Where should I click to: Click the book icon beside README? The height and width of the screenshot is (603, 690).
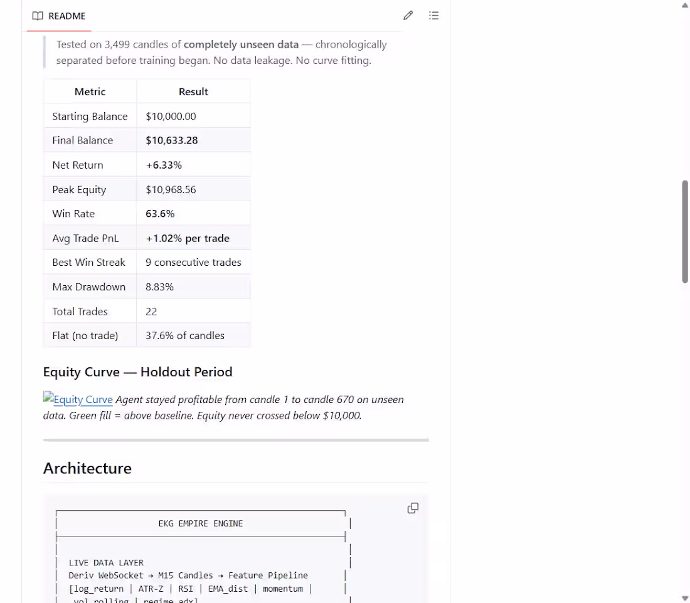click(38, 16)
